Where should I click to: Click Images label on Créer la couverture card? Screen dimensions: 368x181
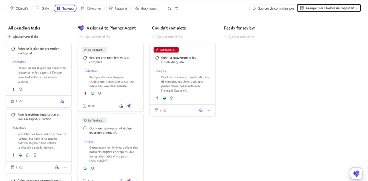160,71
